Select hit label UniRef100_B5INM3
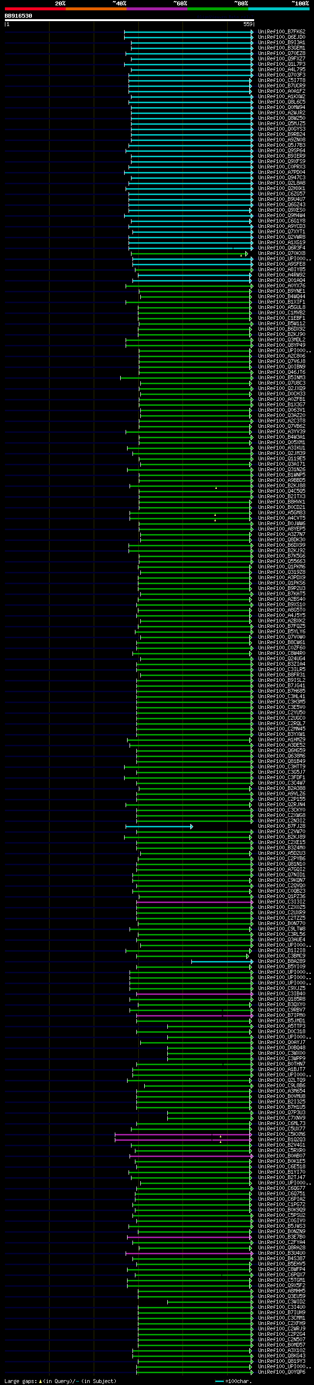 coord(282,378)
